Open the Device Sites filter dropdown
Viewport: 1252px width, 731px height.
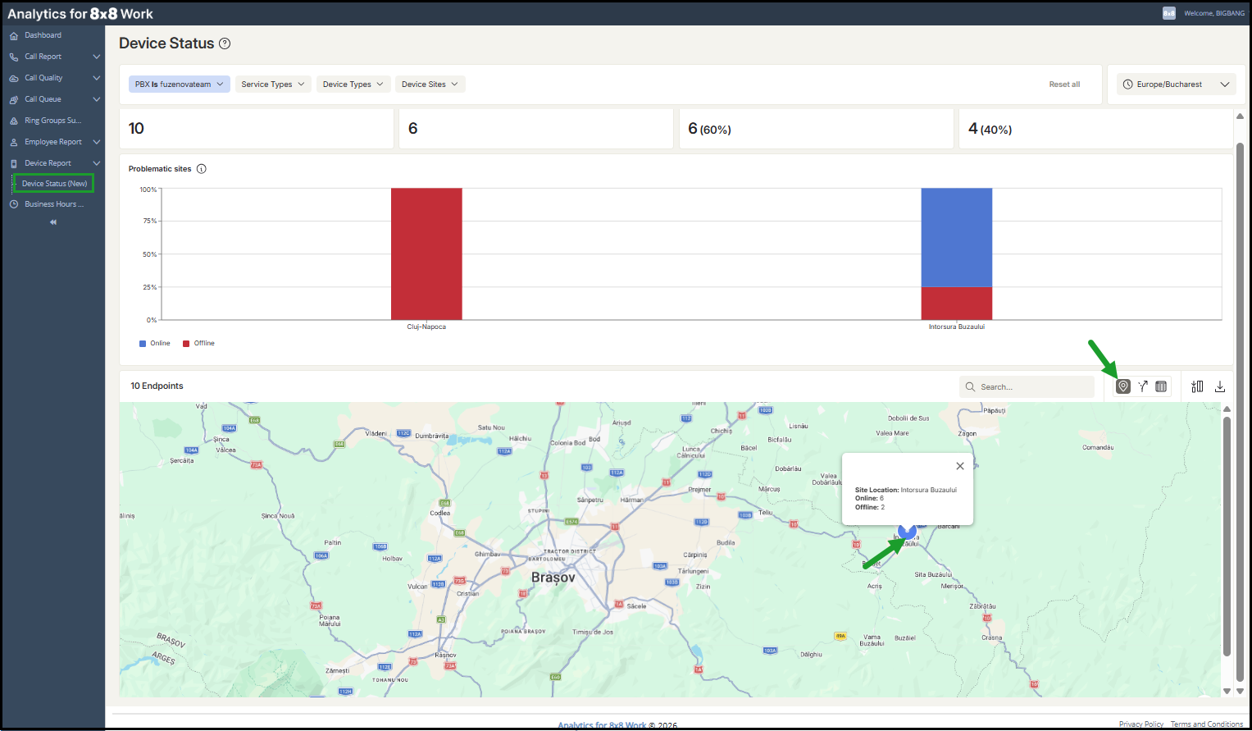point(430,85)
